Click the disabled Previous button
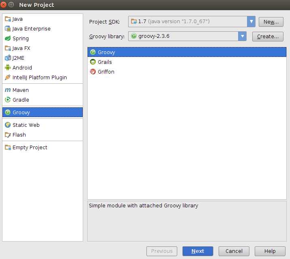290x259 pixels. (162, 251)
